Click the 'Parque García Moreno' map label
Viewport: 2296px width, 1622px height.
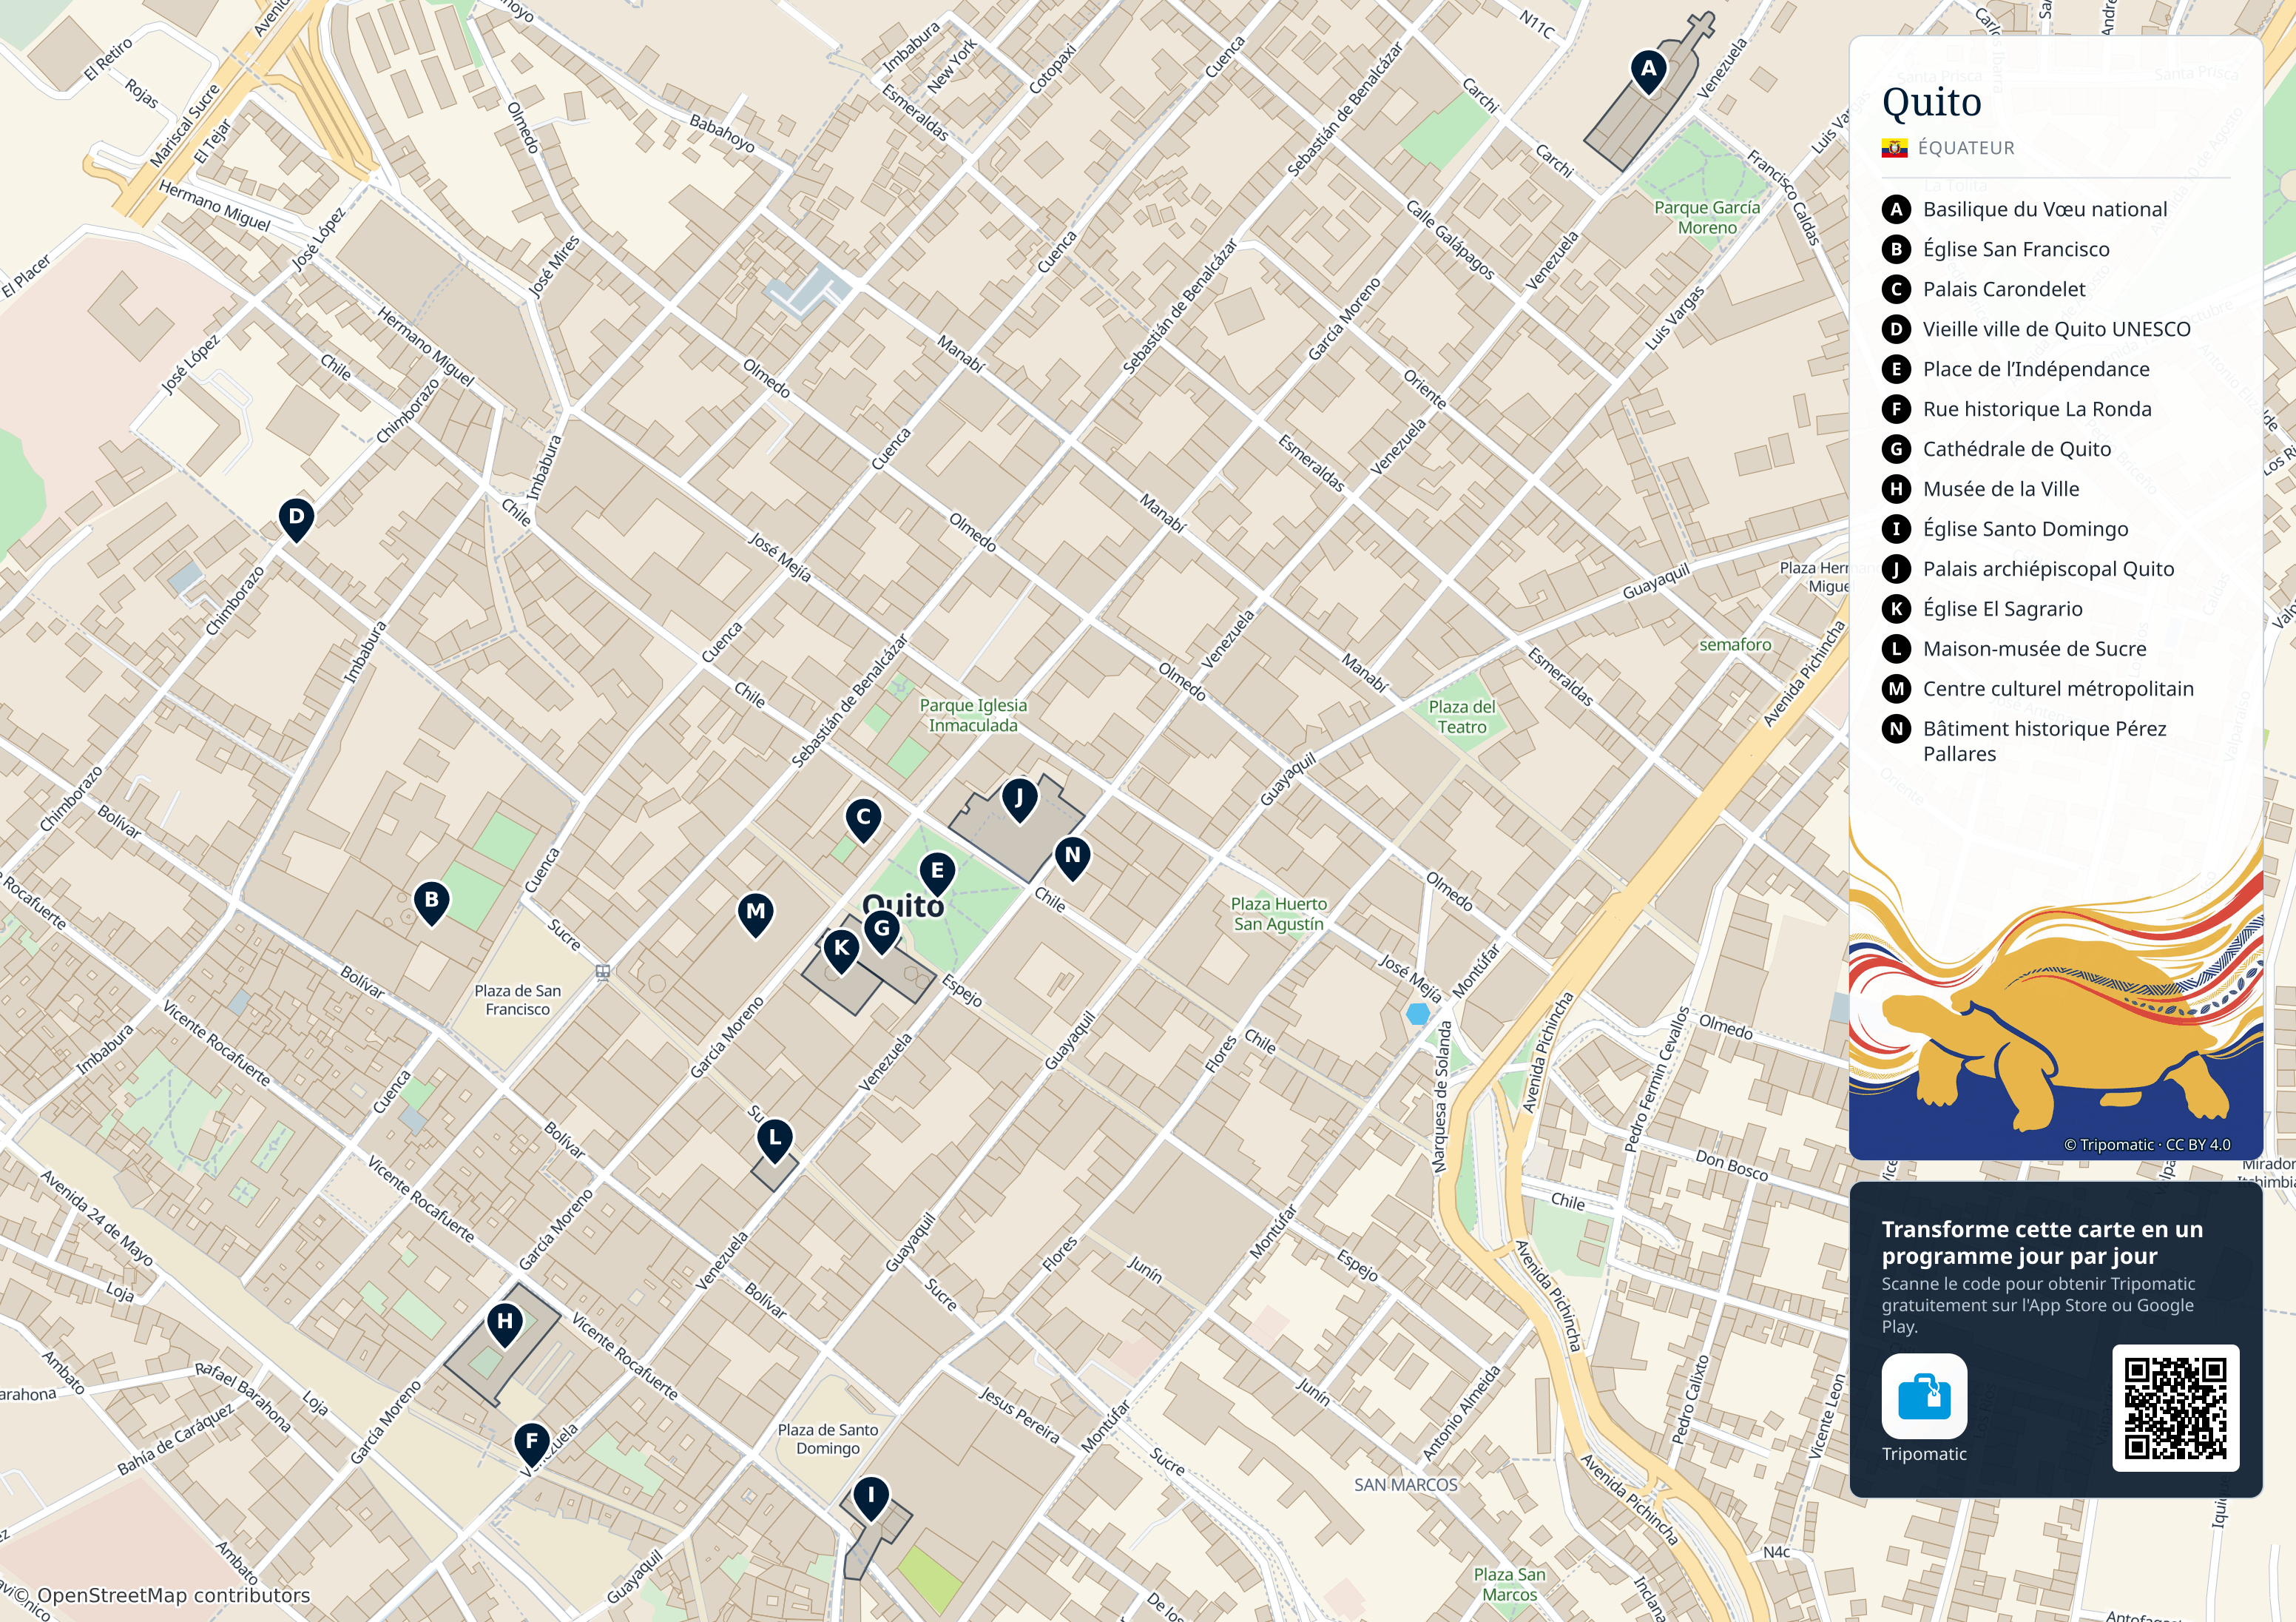pos(1707,217)
